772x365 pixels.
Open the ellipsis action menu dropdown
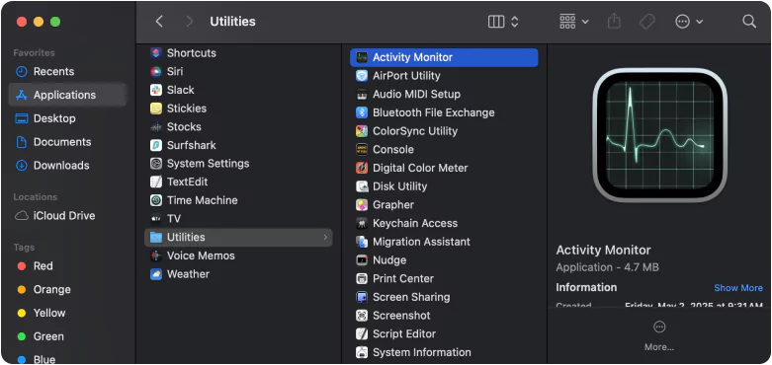click(x=689, y=22)
